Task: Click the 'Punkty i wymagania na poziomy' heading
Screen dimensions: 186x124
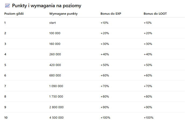Action: click(x=46, y=6)
